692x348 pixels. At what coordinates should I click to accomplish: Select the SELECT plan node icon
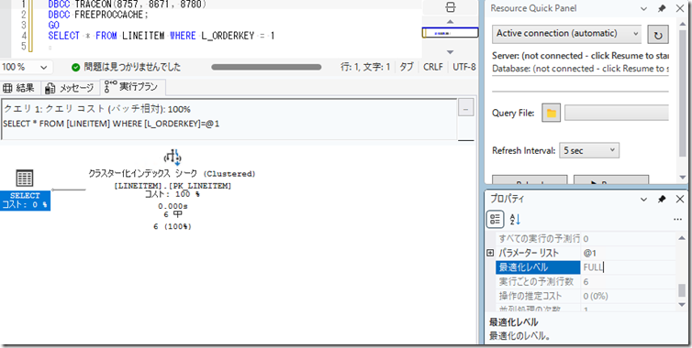pos(25,179)
